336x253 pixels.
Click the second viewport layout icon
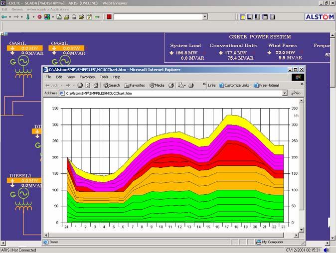pos(250,17)
